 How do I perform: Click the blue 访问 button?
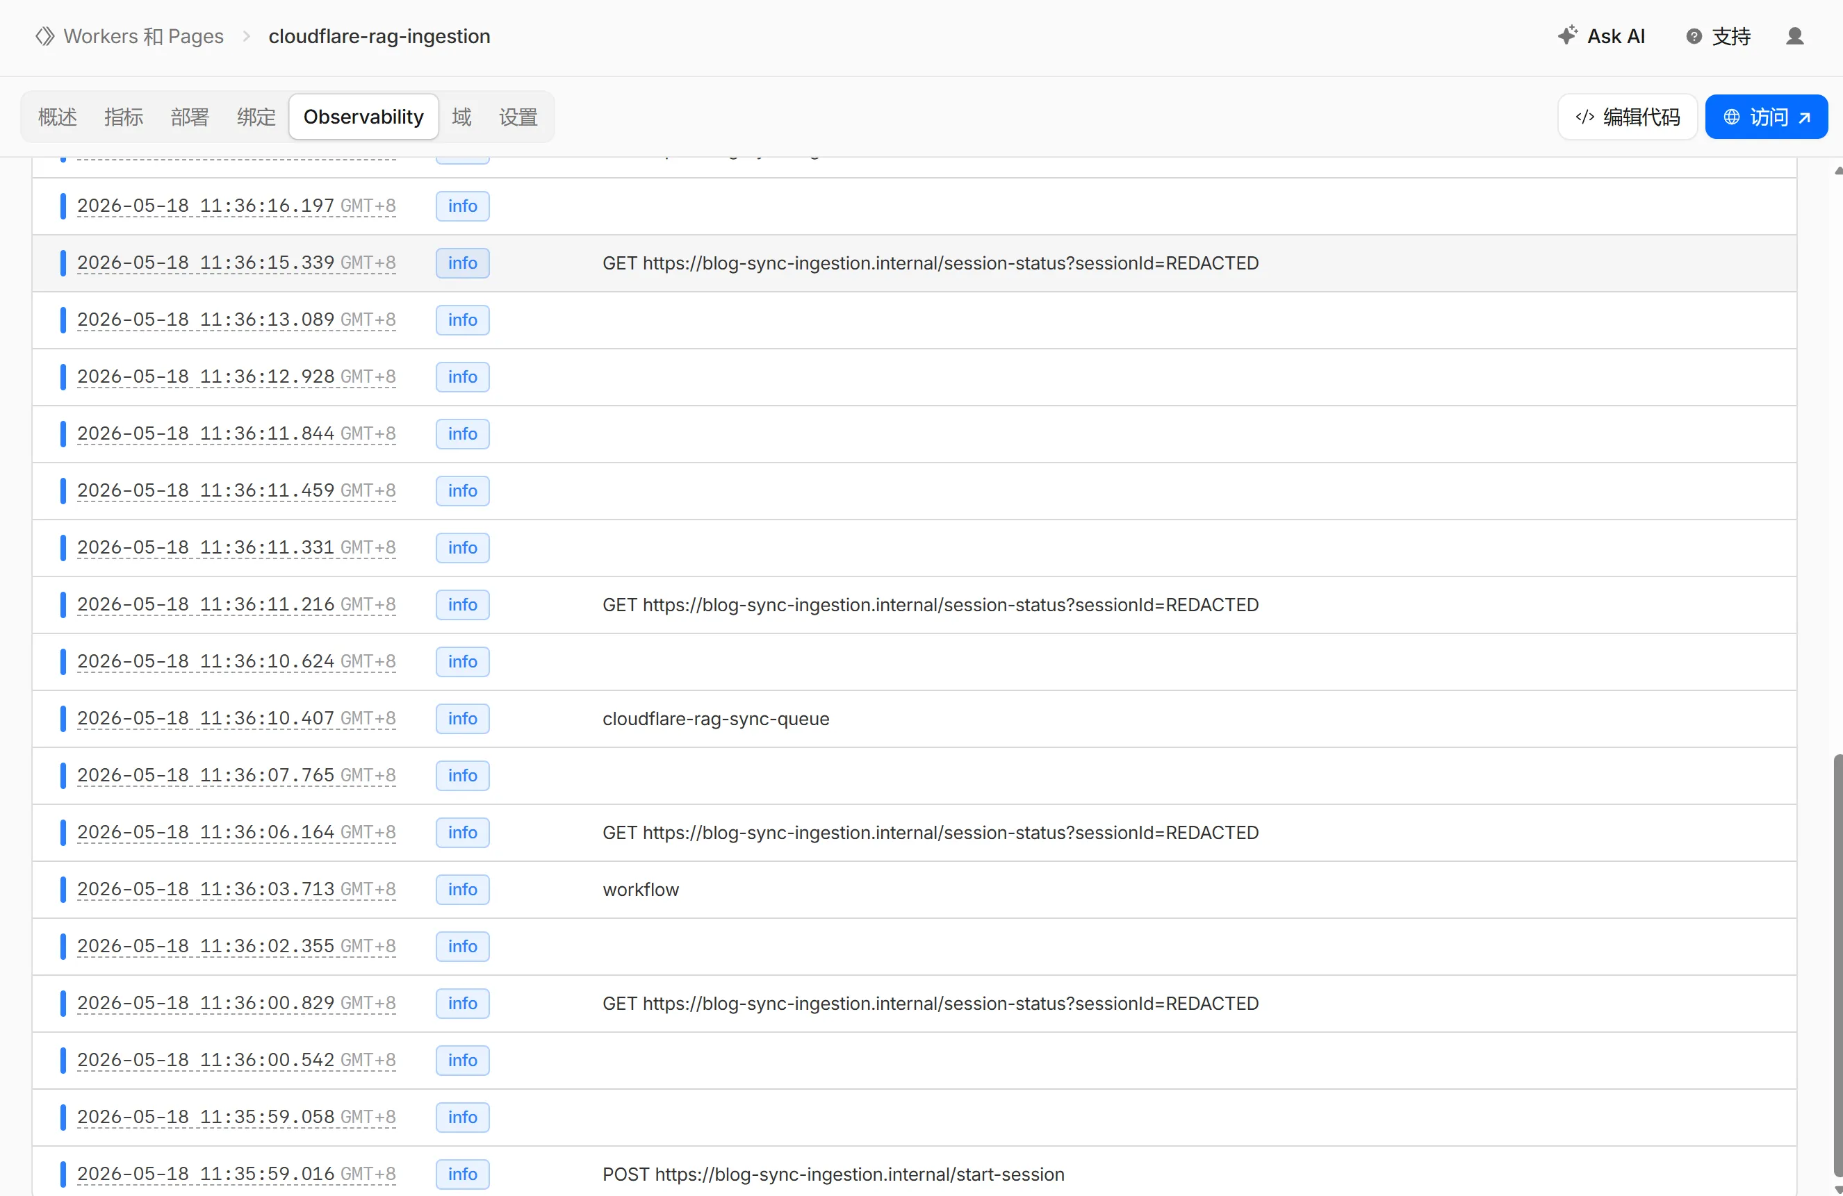(1767, 117)
